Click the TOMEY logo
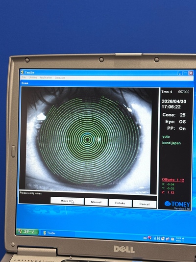Image resolution: width=196 pixels, height=262 pixels. [177, 204]
